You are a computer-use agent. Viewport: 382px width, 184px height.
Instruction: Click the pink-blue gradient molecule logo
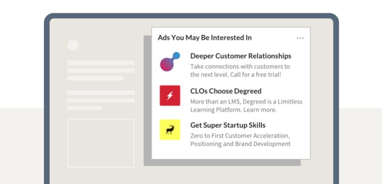click(170, 62)
